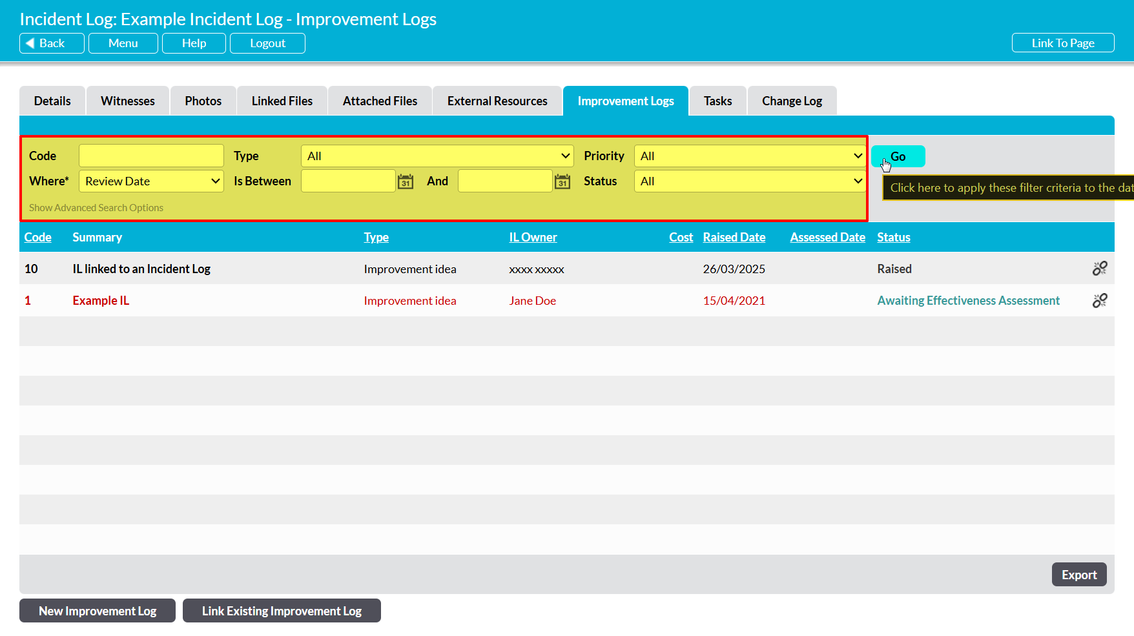Click the 15/04/2021 raised date cell

point(734,300)
